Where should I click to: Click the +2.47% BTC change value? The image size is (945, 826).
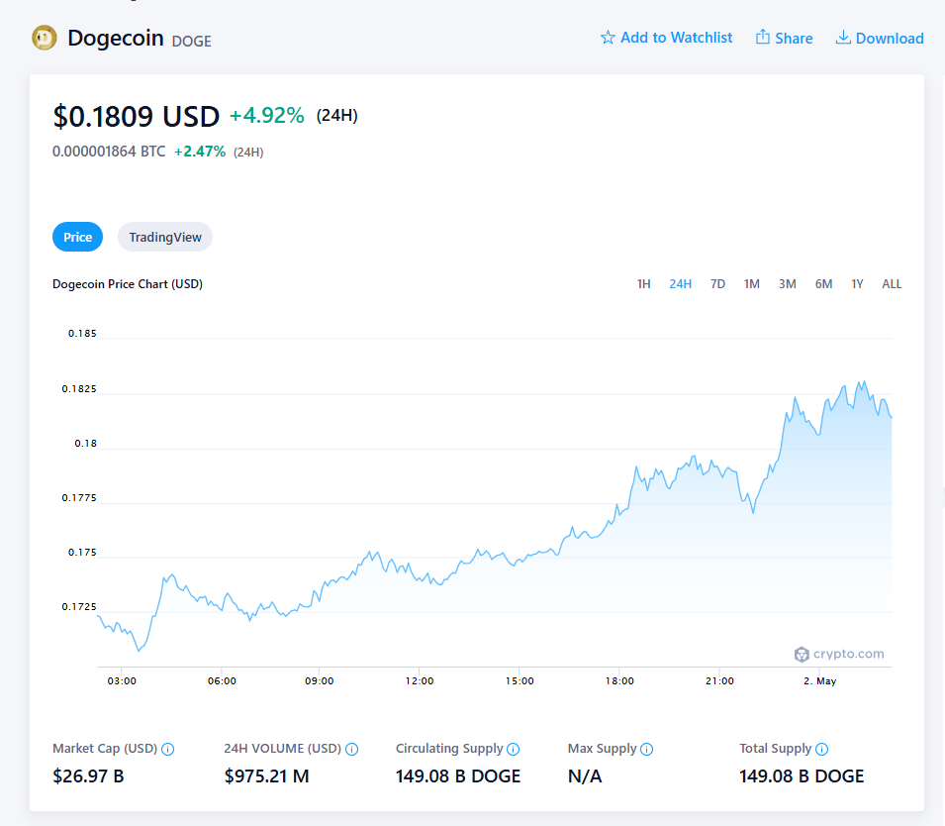pos(200,152)
